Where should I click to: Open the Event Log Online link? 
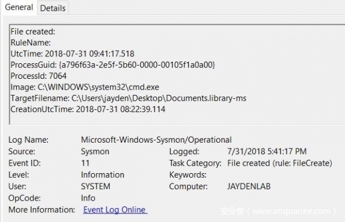[115, 210]
